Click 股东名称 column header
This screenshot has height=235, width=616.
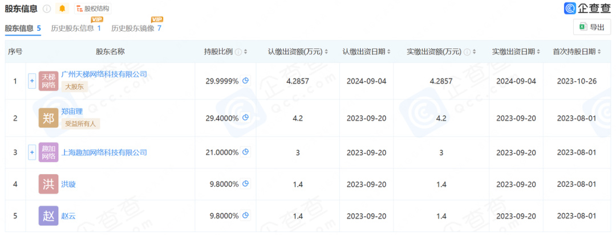point(110,52)
